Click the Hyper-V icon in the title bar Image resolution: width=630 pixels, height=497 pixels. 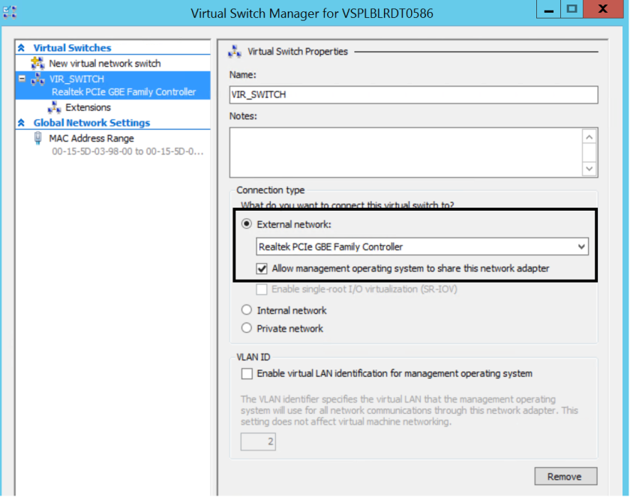click(10, 12)
